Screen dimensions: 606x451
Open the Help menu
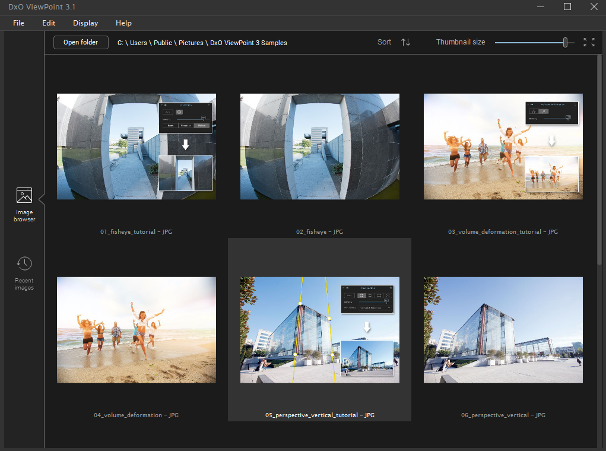pyautogui.click(x=123, y=23)
